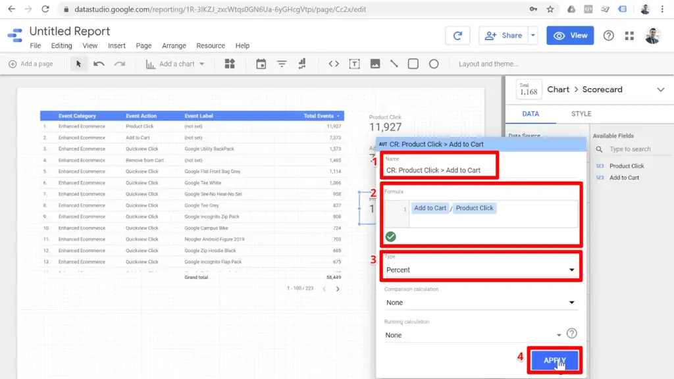Screen dimensions: 674x379
Task: Select the embed URL icon
Action: click(332, 64)
